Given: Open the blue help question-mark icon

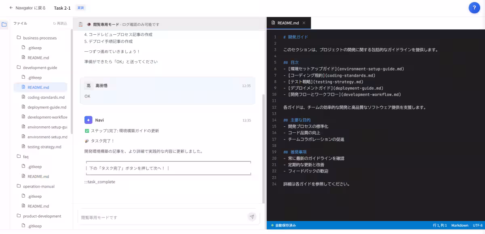Looking at the screenshot, I should (x=474, y=8).
